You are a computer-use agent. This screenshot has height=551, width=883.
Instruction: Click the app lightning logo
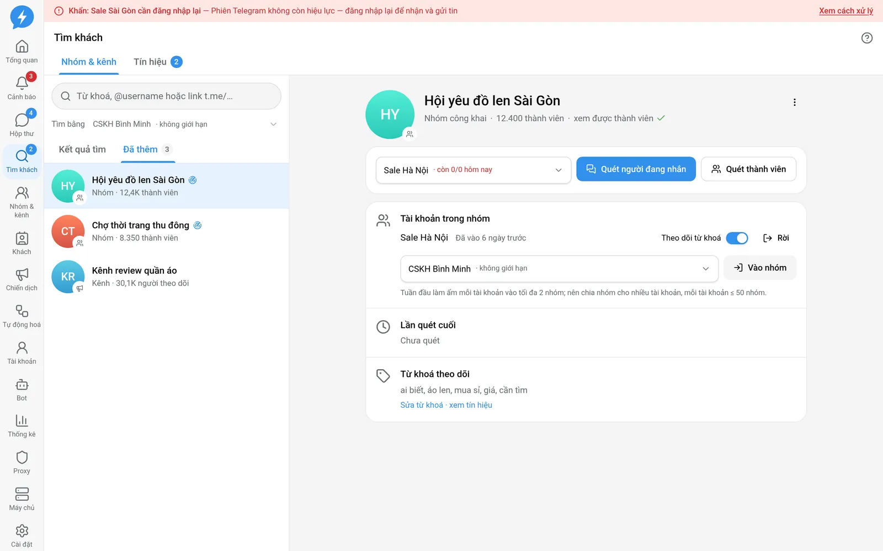point(22,17)
